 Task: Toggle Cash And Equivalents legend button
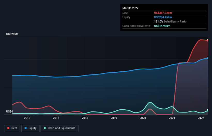pyautogui.click(x=59, y=128)
